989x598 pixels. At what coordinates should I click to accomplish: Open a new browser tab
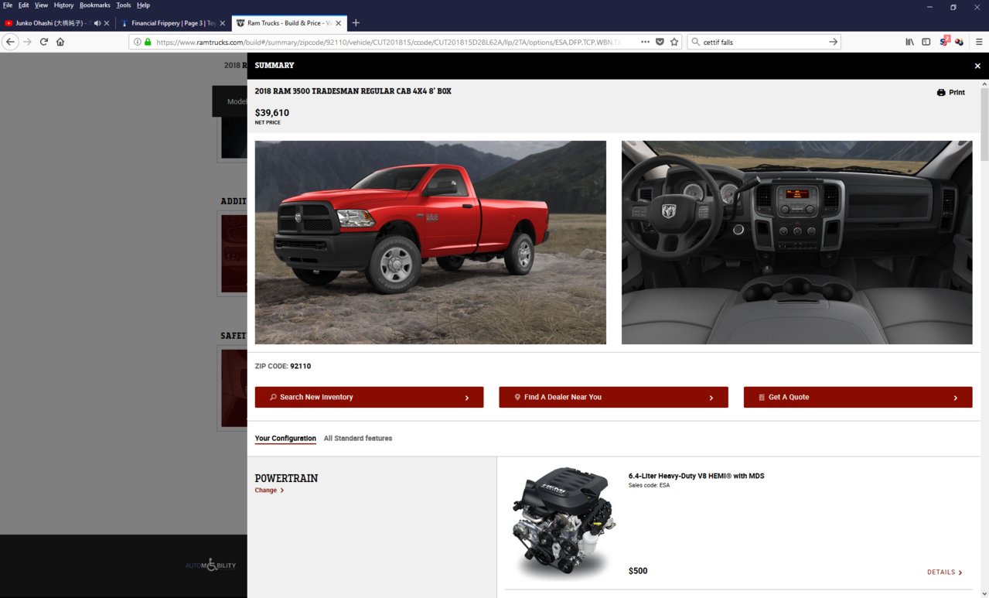[x=356, y=23]
